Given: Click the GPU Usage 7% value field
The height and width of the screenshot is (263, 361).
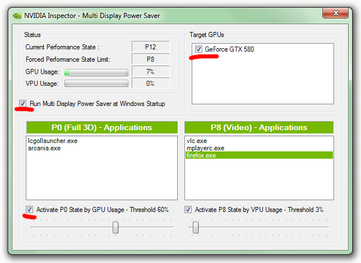Looking at the screenshot, I should pos(151,71).
